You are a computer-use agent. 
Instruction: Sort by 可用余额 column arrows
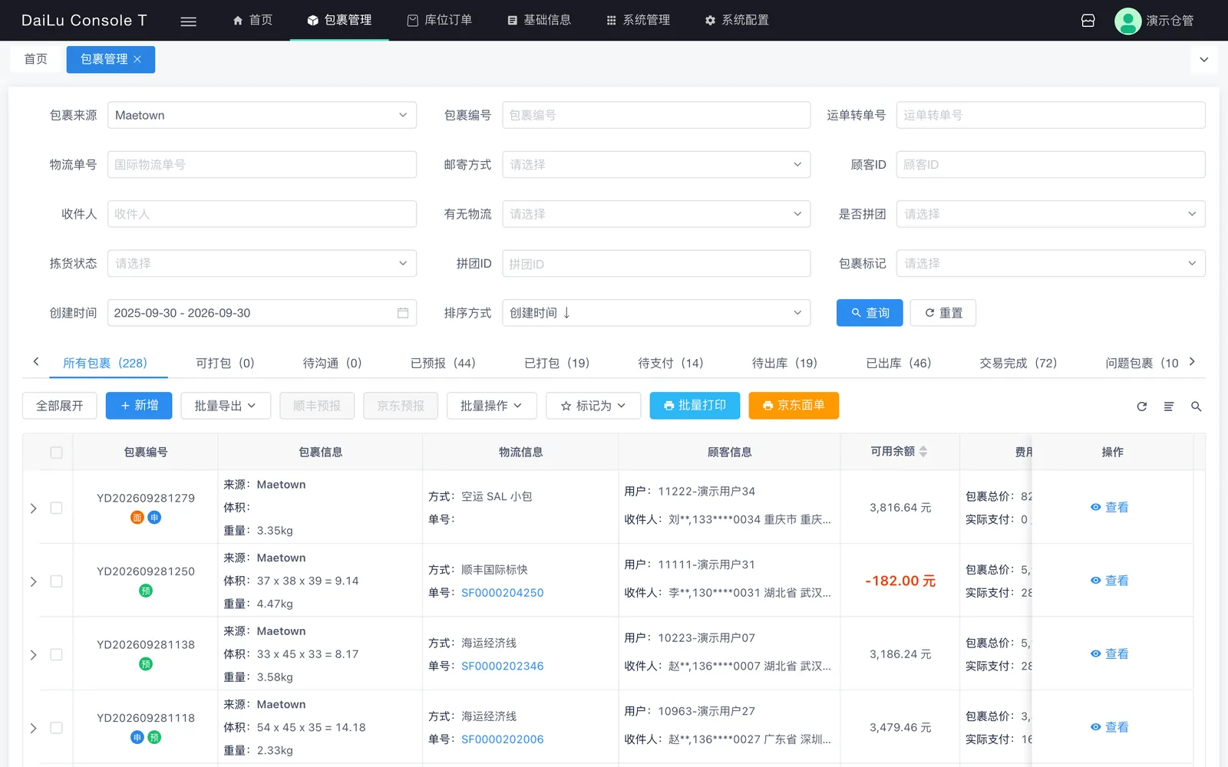[x=923, y=452]
